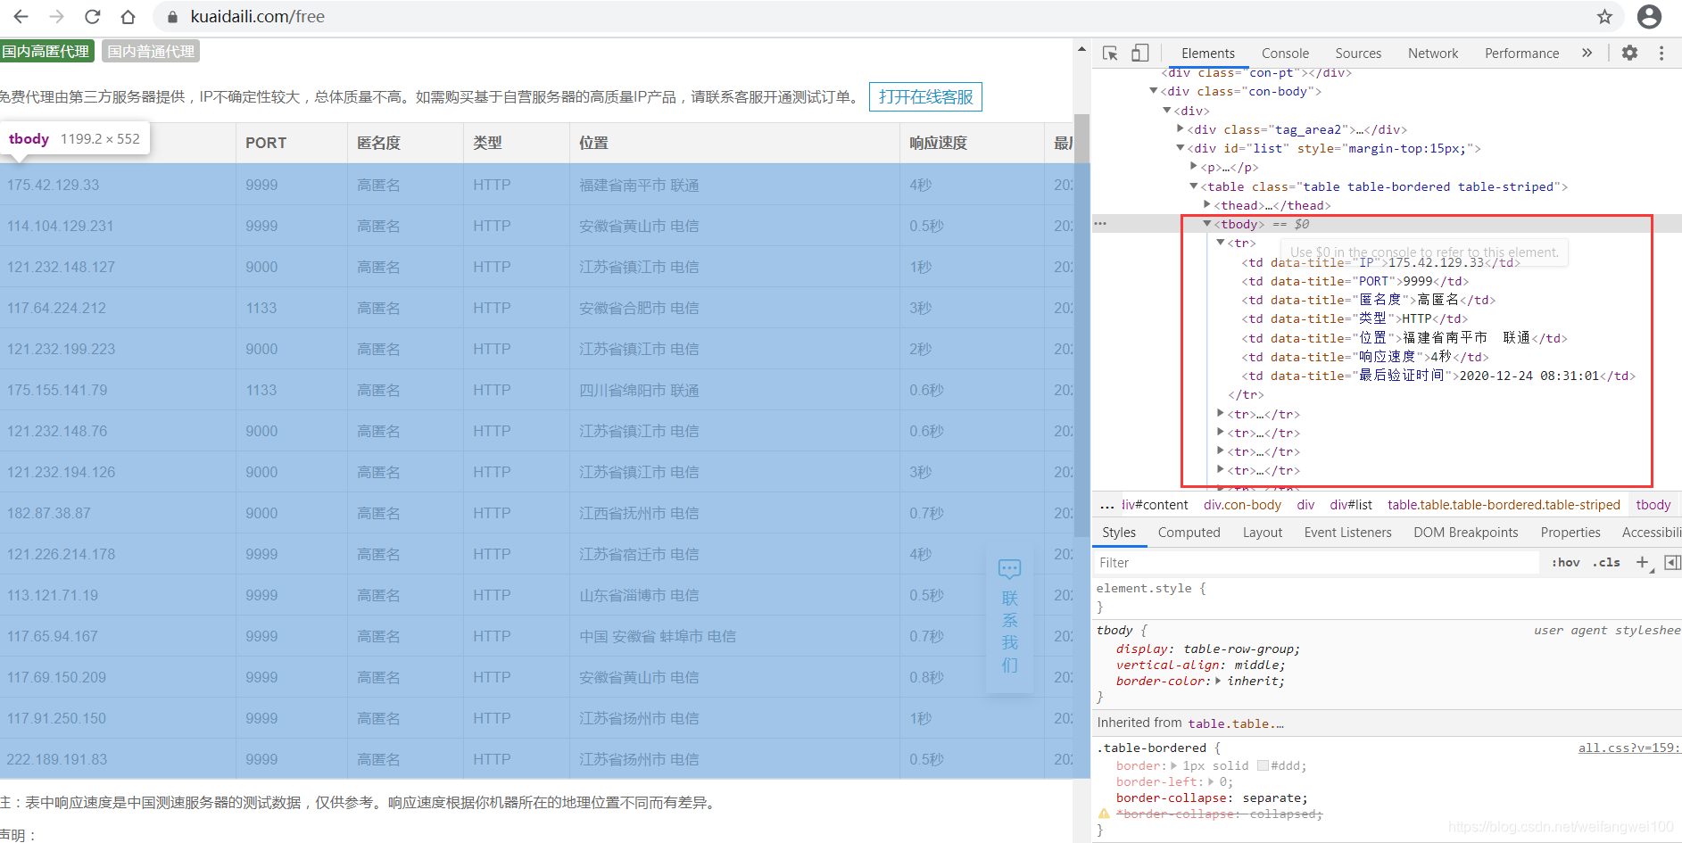
Task: Go to the browser home page
Action: tap(128, 16)
